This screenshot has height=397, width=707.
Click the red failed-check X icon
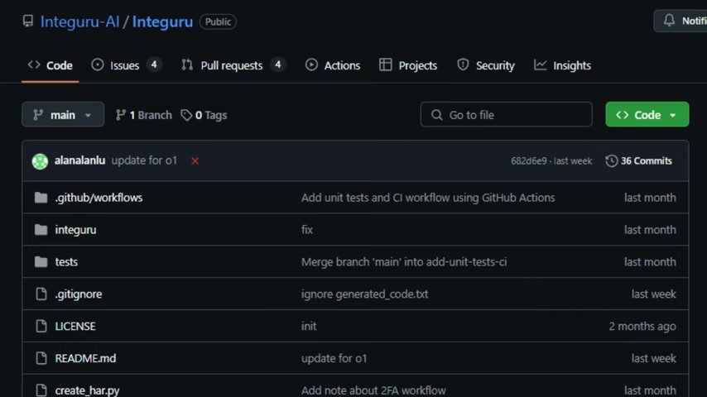[x=195, y=161]
